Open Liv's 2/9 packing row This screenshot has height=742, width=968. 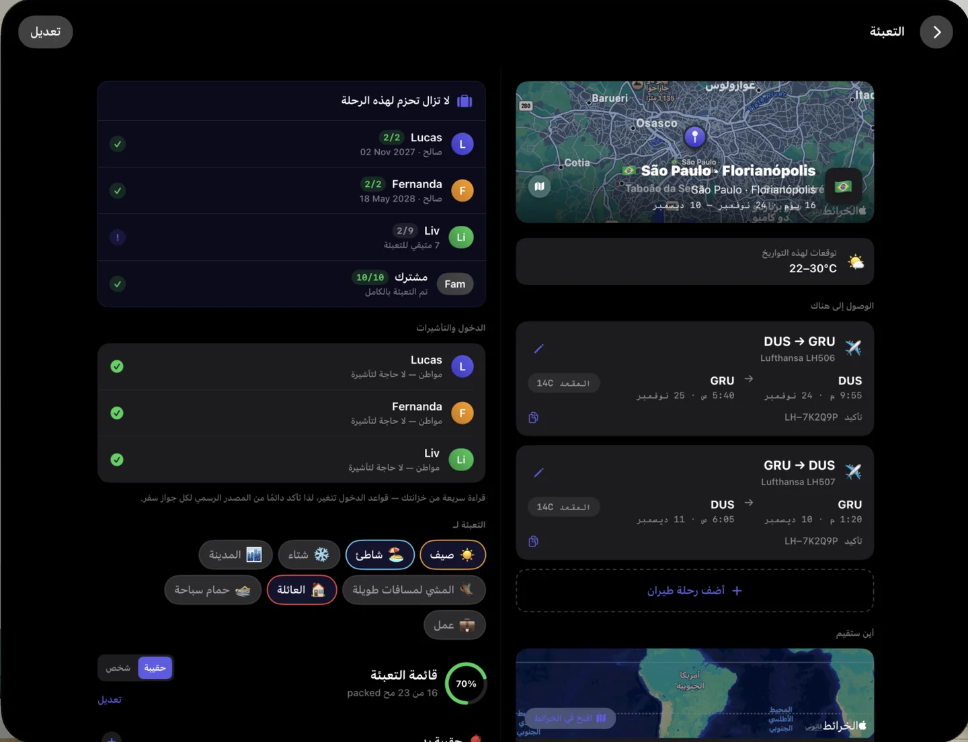pos(291,237)
